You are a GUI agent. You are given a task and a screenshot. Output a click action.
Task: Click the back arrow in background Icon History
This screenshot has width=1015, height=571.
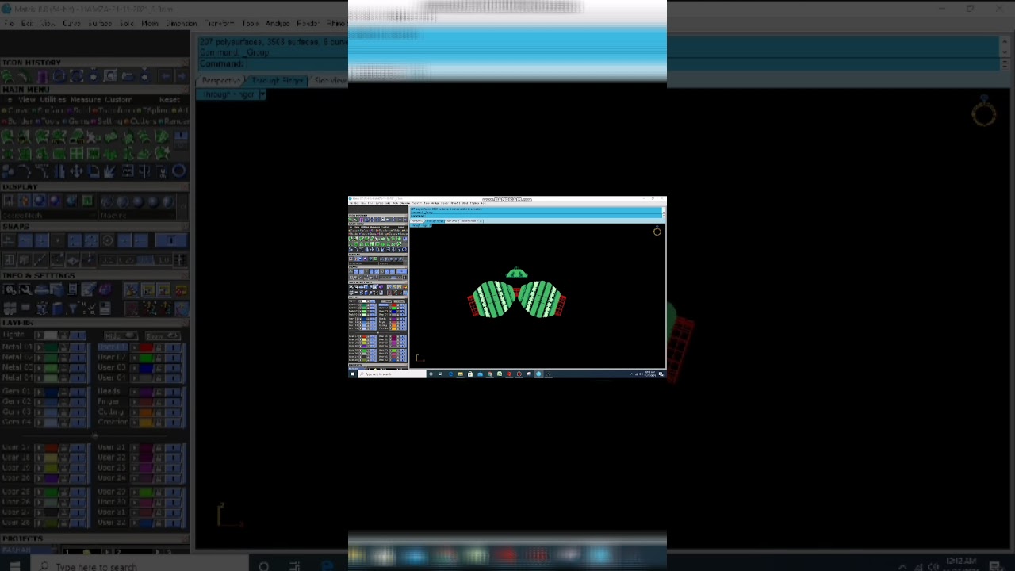coord(166,77)
